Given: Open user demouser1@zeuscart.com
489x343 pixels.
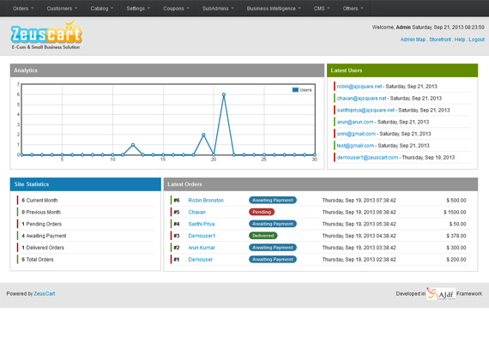Looking at the screenshot, I should pyautogui.click(x=367, y=158).
